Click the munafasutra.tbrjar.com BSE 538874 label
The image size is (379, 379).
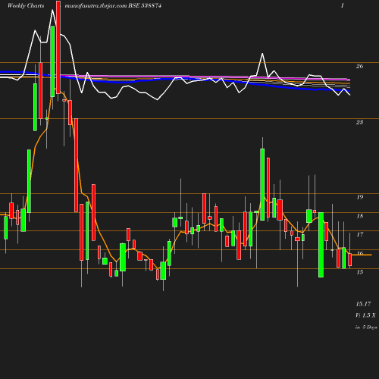[x=113, y=5]
